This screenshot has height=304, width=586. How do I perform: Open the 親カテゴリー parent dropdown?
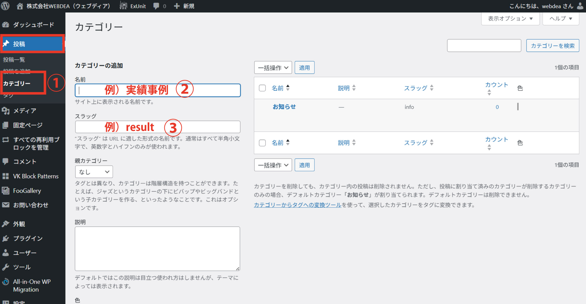point(94,172)
